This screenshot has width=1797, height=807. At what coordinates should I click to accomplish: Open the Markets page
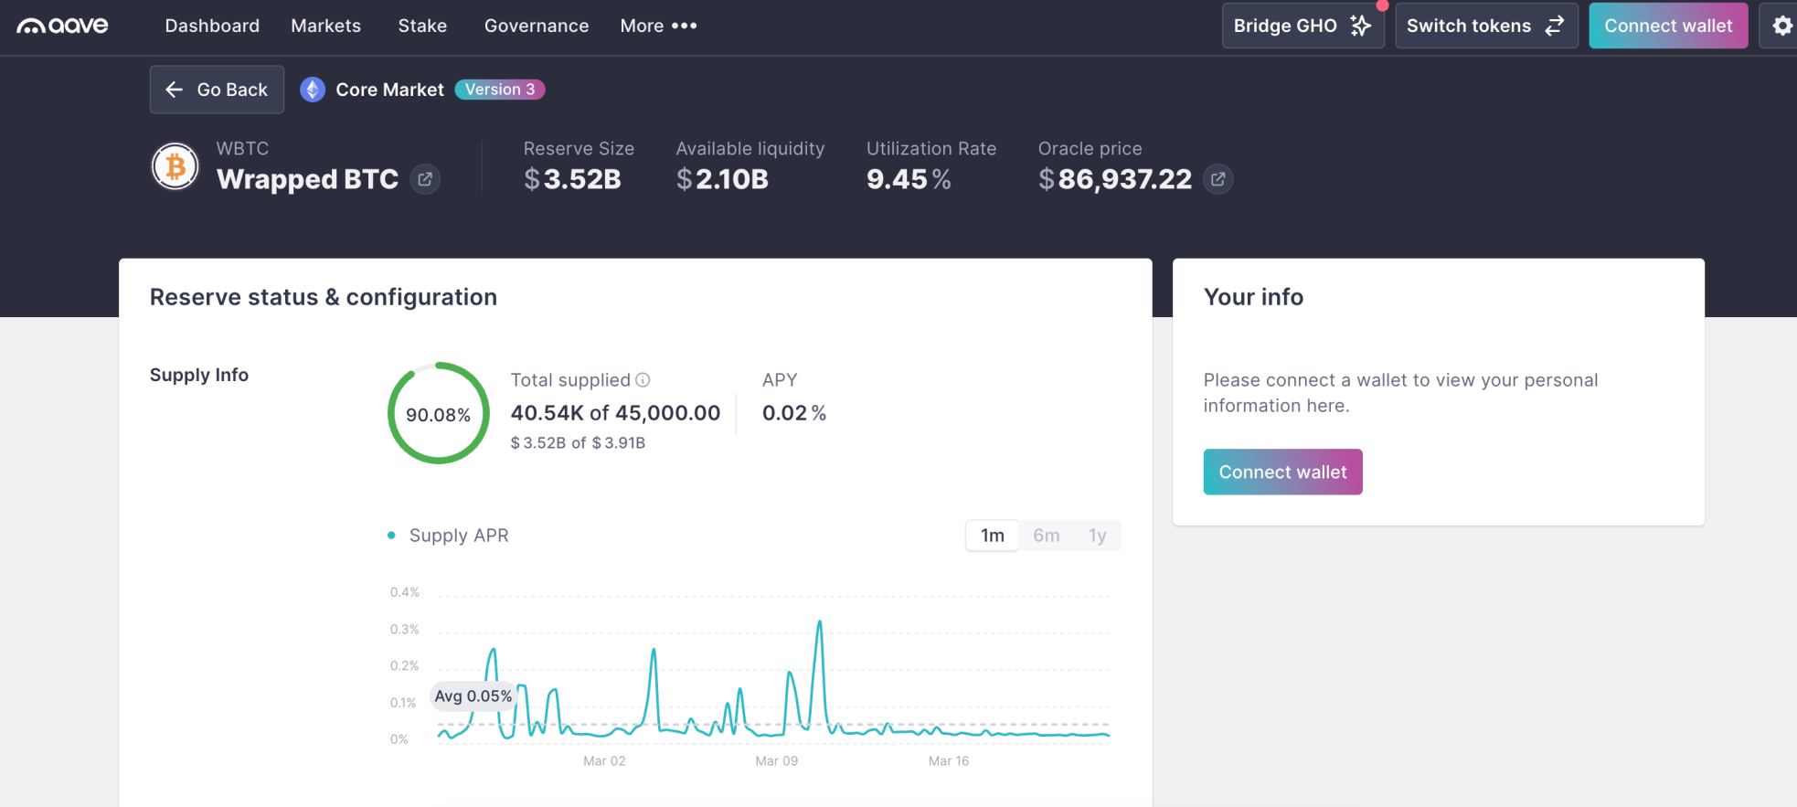(x=325, y=26)
